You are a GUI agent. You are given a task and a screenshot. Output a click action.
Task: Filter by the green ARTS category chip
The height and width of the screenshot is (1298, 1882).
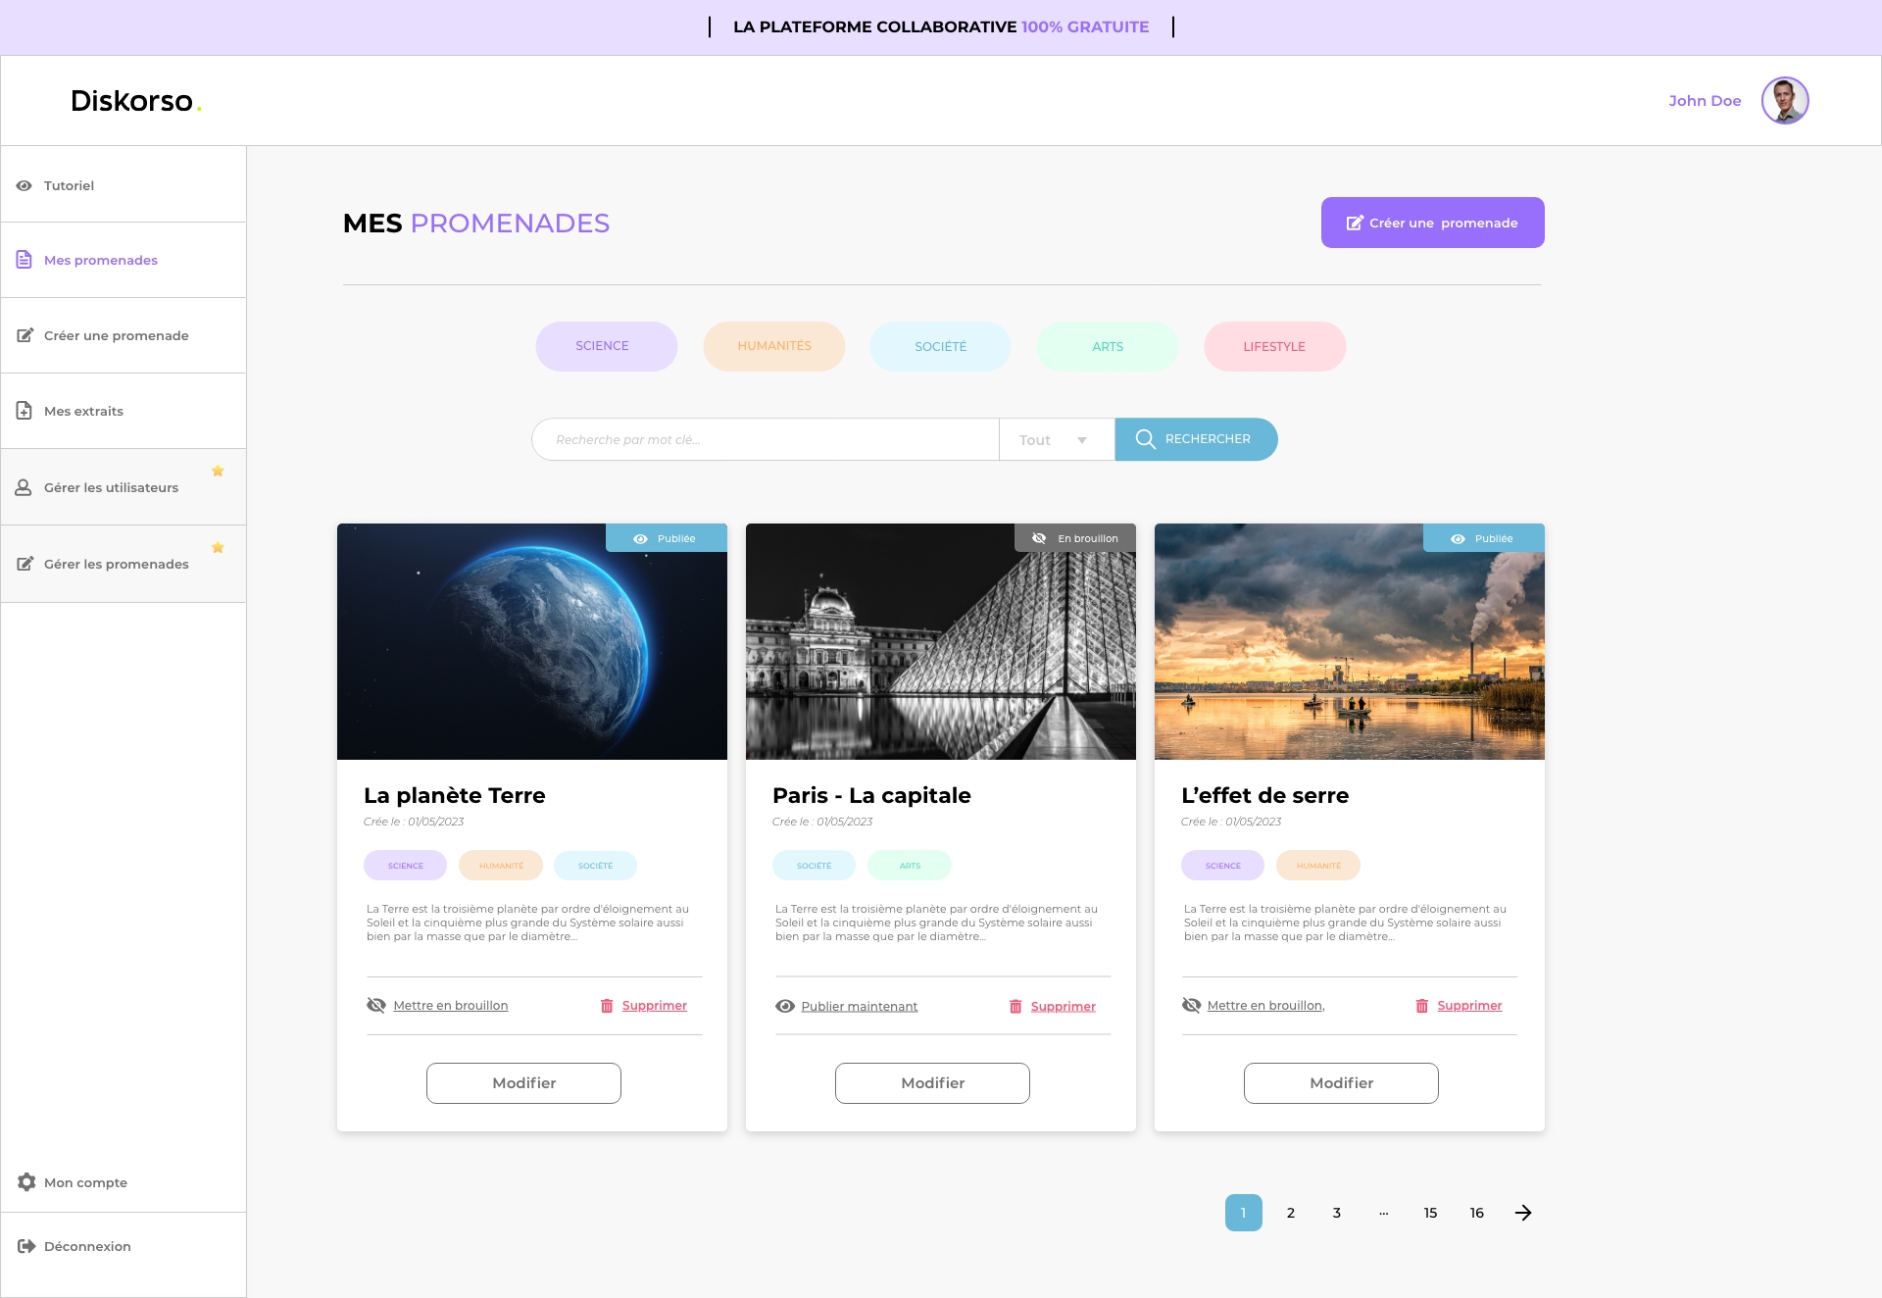click(1108, 346)
